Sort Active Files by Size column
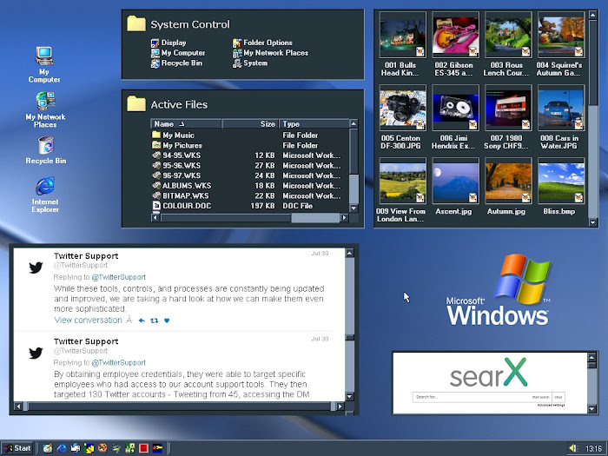Screen dimensions: 608x456 (x=250, y=123)
